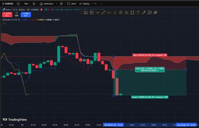Select the Arrow Mark Up tool
Image resolution: width=199 pixels, height=128 pixels.
(126, 12)
